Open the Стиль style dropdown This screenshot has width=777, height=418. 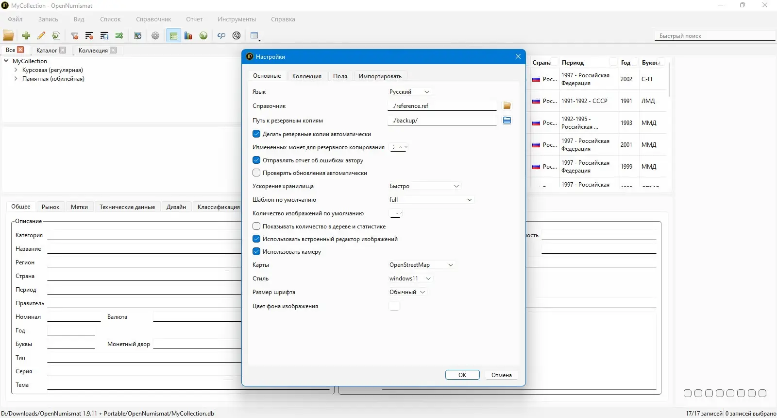click(410, 279)
